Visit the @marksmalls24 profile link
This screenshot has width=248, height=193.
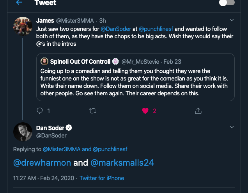coord(122,163)
